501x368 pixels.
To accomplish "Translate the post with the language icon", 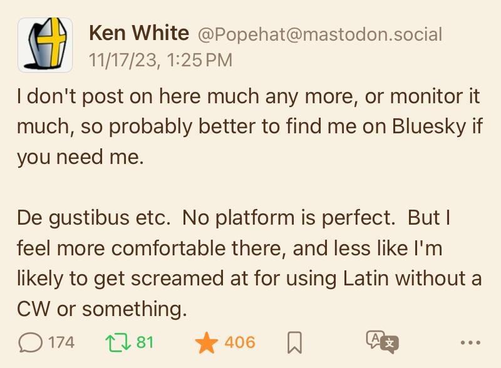I will click(x=383, y=342).
